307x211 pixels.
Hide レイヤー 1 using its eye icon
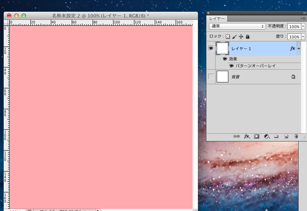211,48
